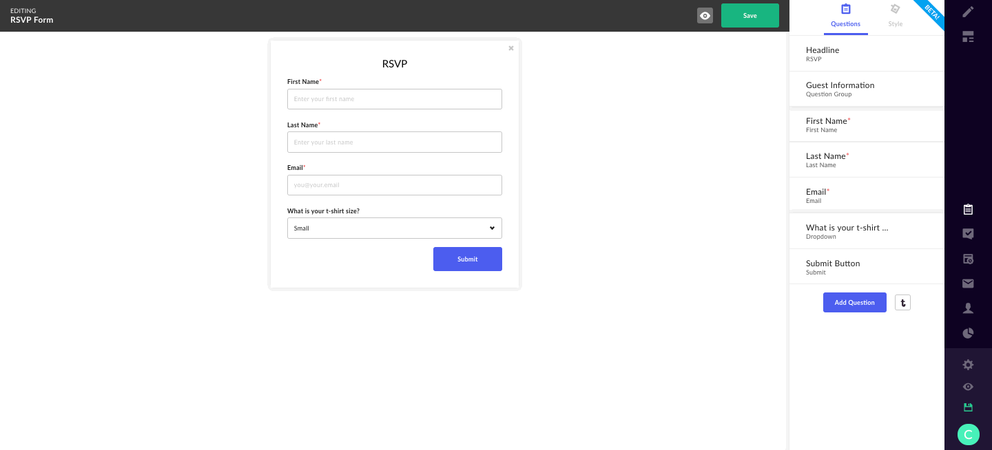Switch to the Questions tab

845,18
